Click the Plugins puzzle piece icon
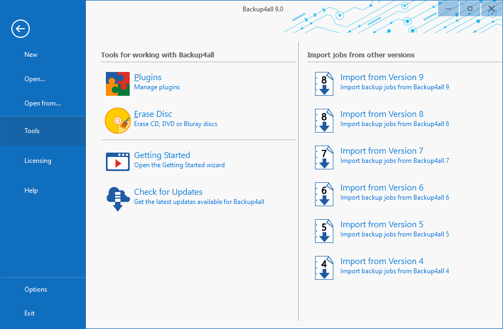503x329 pixels. tap(118, 84)
